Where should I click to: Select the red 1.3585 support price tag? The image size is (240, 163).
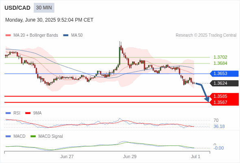[x=224, y=96]
